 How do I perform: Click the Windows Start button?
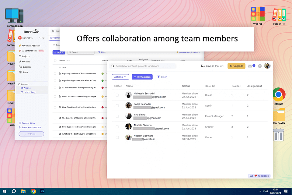pyautogui.click(x=5, y=191)
